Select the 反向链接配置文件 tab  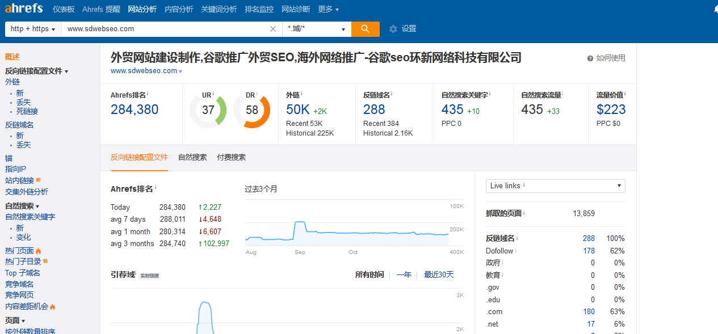click(139, 158)
